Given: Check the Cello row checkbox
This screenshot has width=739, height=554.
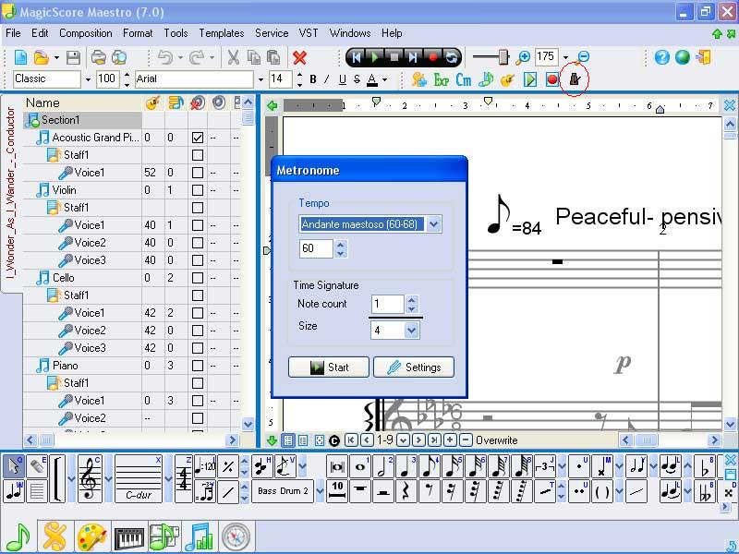Looking at the screenshot, I should (x=198, y=278).
